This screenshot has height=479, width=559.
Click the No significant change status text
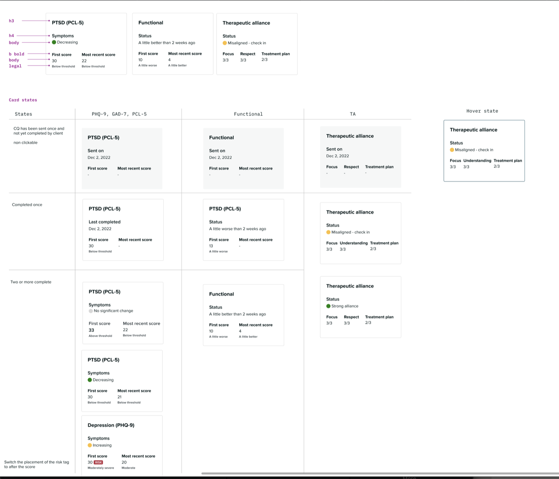click(x=113, y=311)
